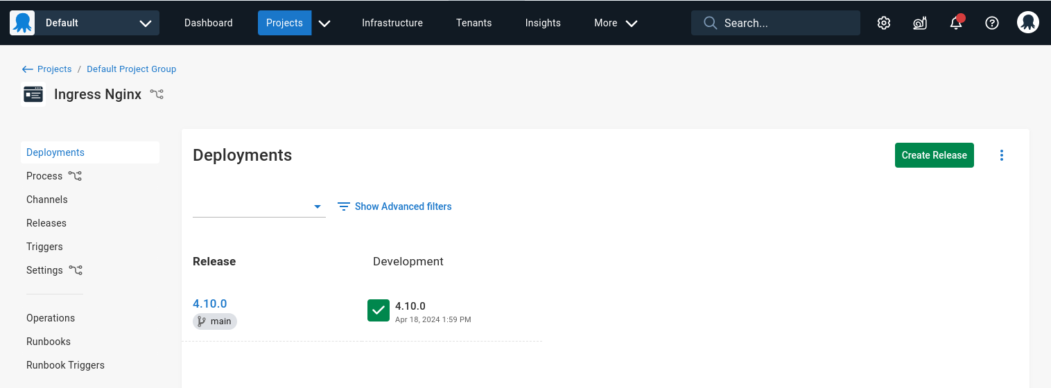This screenshot has height=388, width=1051.
Task: Go to the Infrastructure tab
Action: pyautogui.click(x=392, y=23)
